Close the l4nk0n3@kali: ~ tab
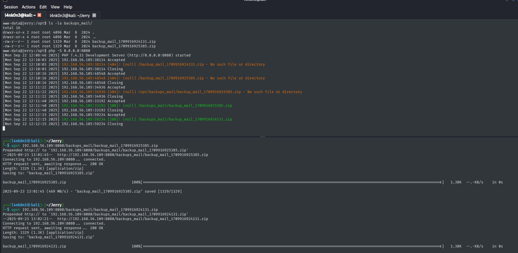The width and height of the screenshot is (518, 253). [39, 15]
